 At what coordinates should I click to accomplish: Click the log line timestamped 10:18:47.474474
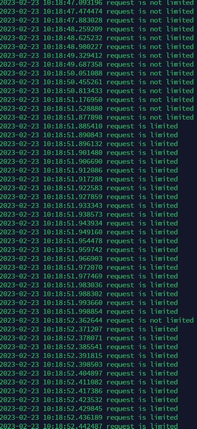[x=97, y=11]
